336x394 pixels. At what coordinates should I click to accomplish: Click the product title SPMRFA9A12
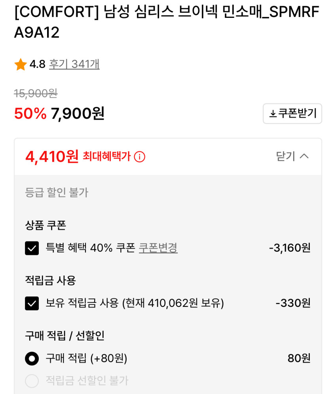(166, 22)
